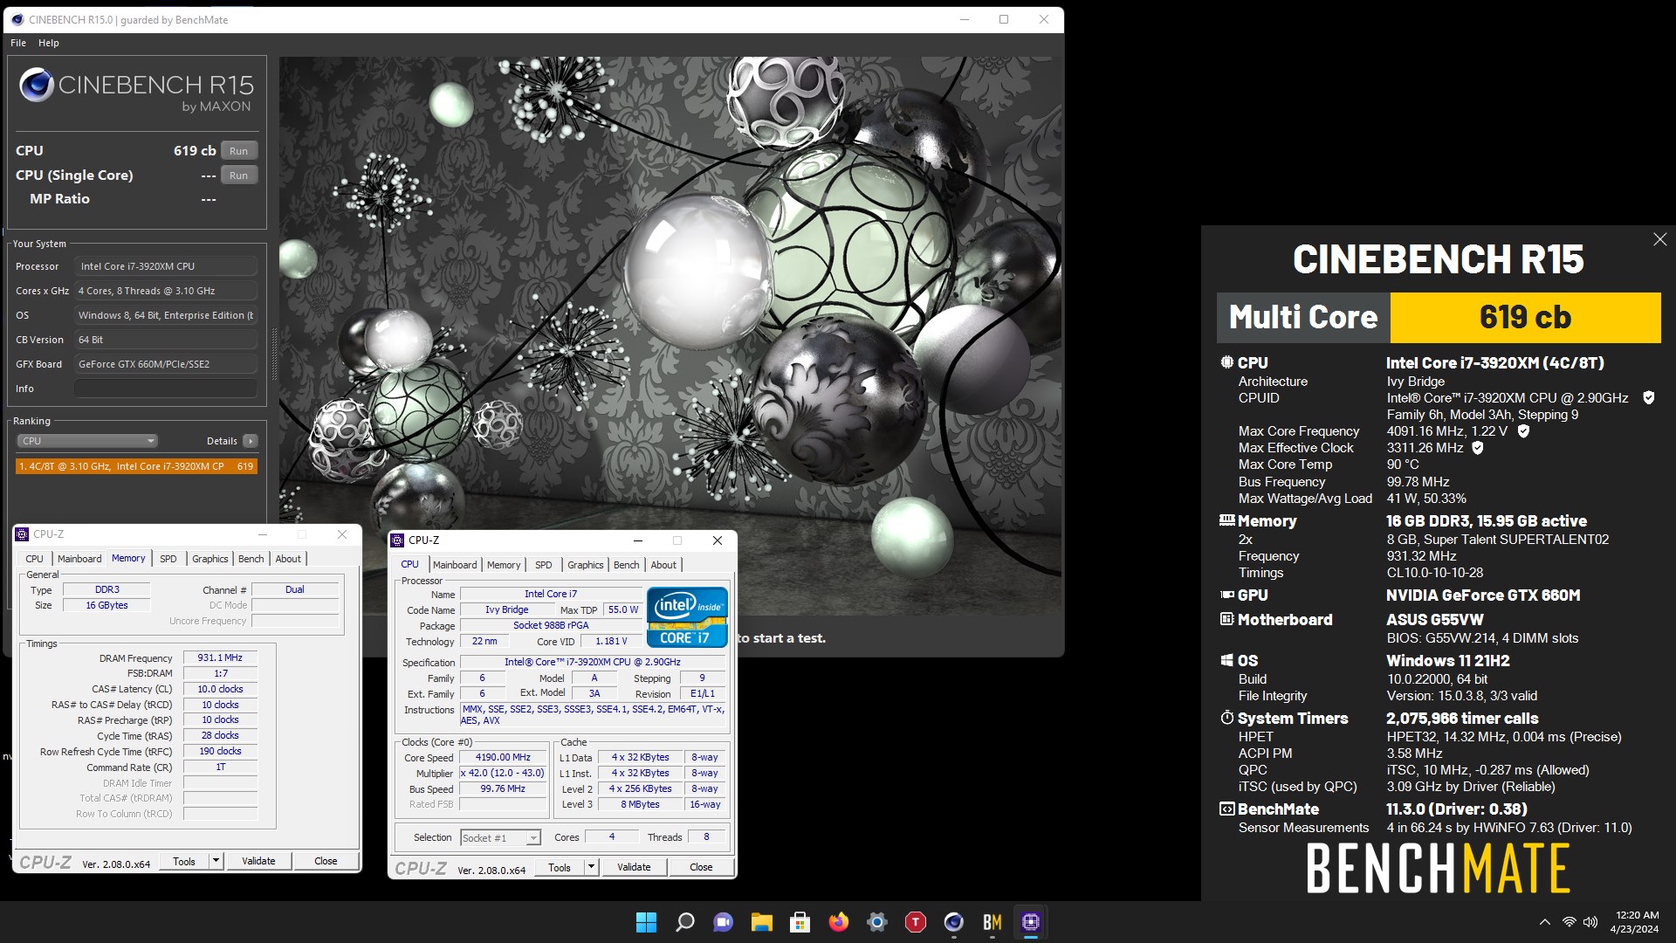Open the Cinebench Help menu
Viewport: 1676px width, 943px height.
point(49,43)
